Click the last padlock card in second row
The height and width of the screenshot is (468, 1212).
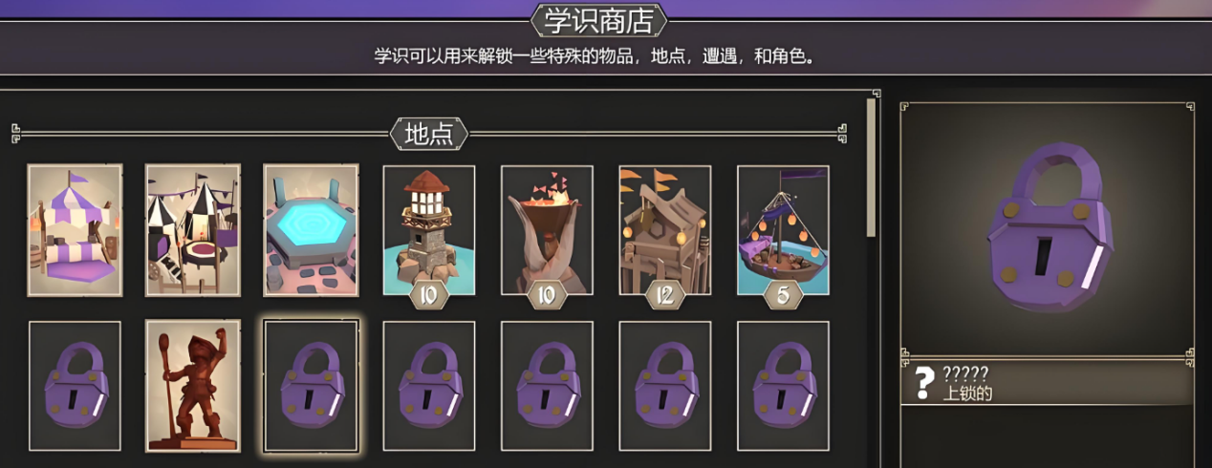(x=783, y=386)
